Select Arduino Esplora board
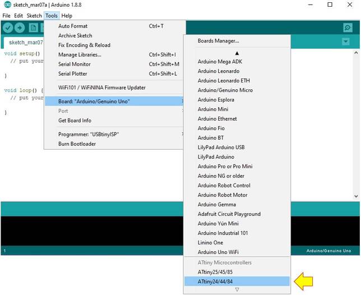361x295 pixels. tap(237, 100)
